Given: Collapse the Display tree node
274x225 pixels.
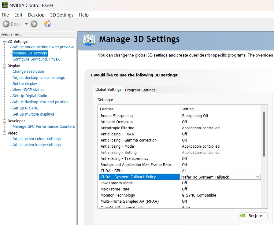Looking at the screenshot, I should click(x=4, y=66).
